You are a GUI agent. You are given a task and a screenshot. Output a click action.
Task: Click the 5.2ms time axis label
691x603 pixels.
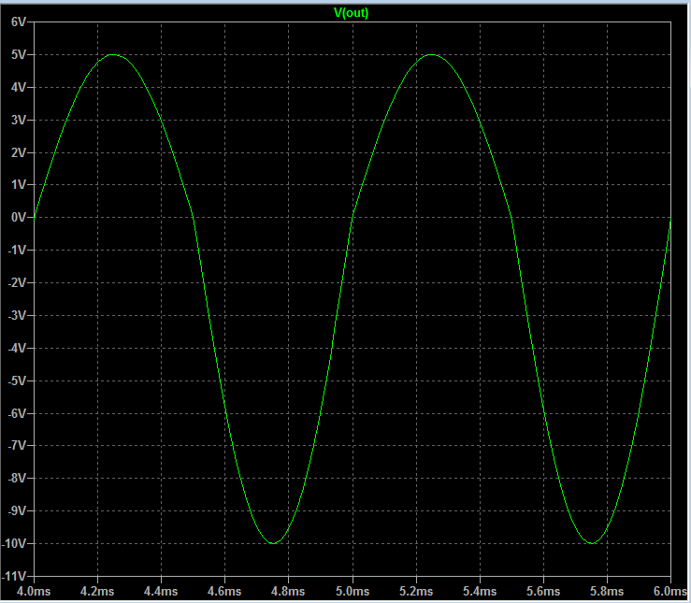click(416, 591)
